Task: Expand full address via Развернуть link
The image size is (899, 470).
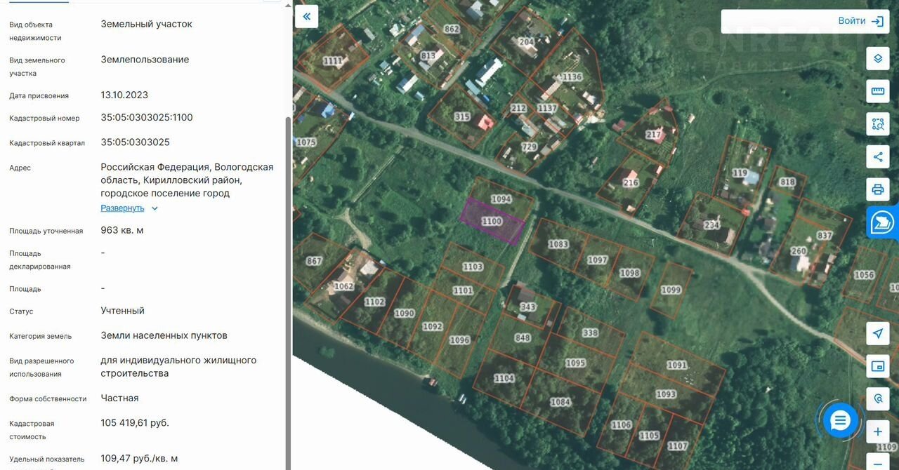Action: [122, 208]
